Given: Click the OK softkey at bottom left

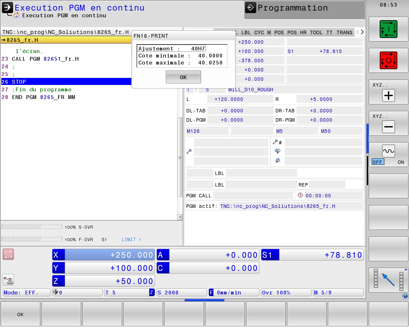Looking at the screenshot, I should coord(20,314).
